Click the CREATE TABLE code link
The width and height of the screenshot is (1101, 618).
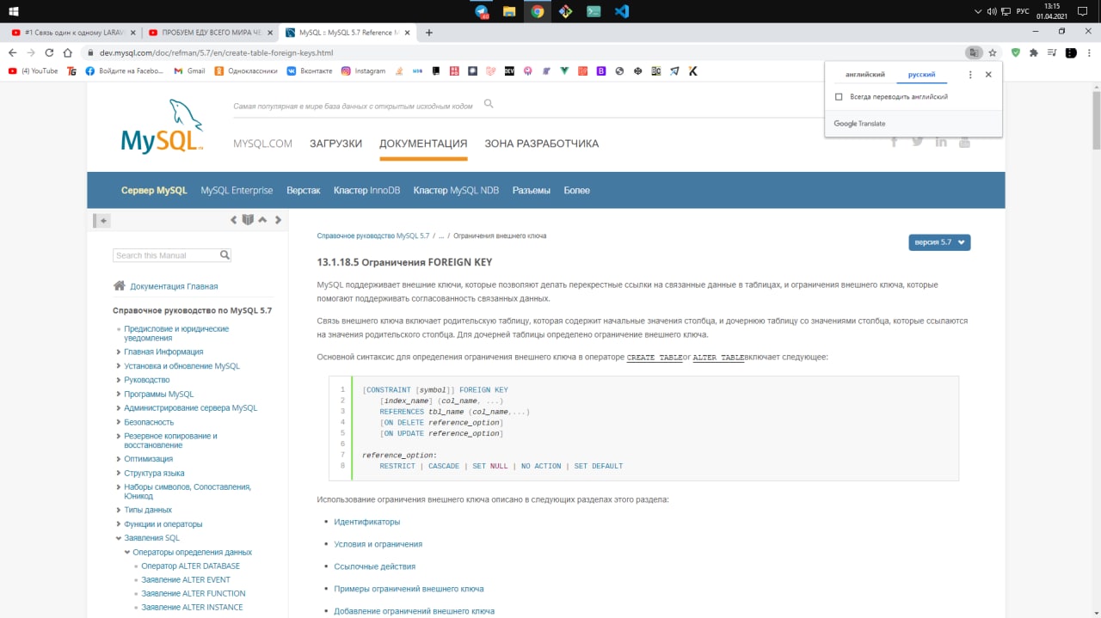(654, 357)
